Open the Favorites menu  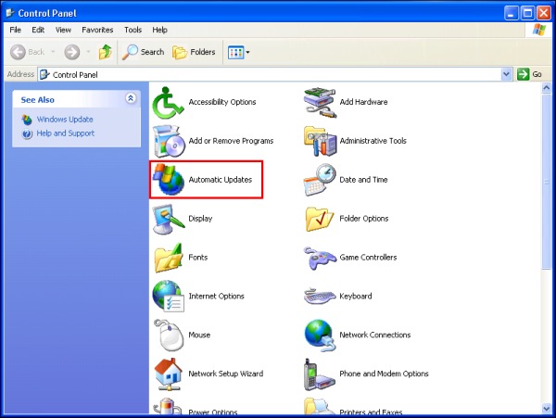coord(97,31)
